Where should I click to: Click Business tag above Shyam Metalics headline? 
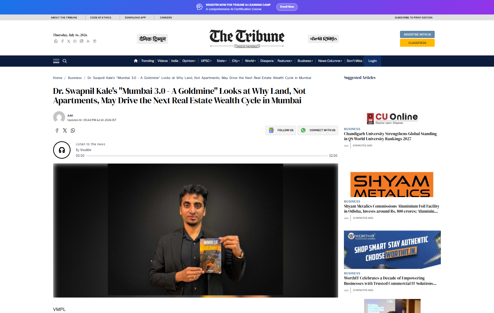point(352,201)
